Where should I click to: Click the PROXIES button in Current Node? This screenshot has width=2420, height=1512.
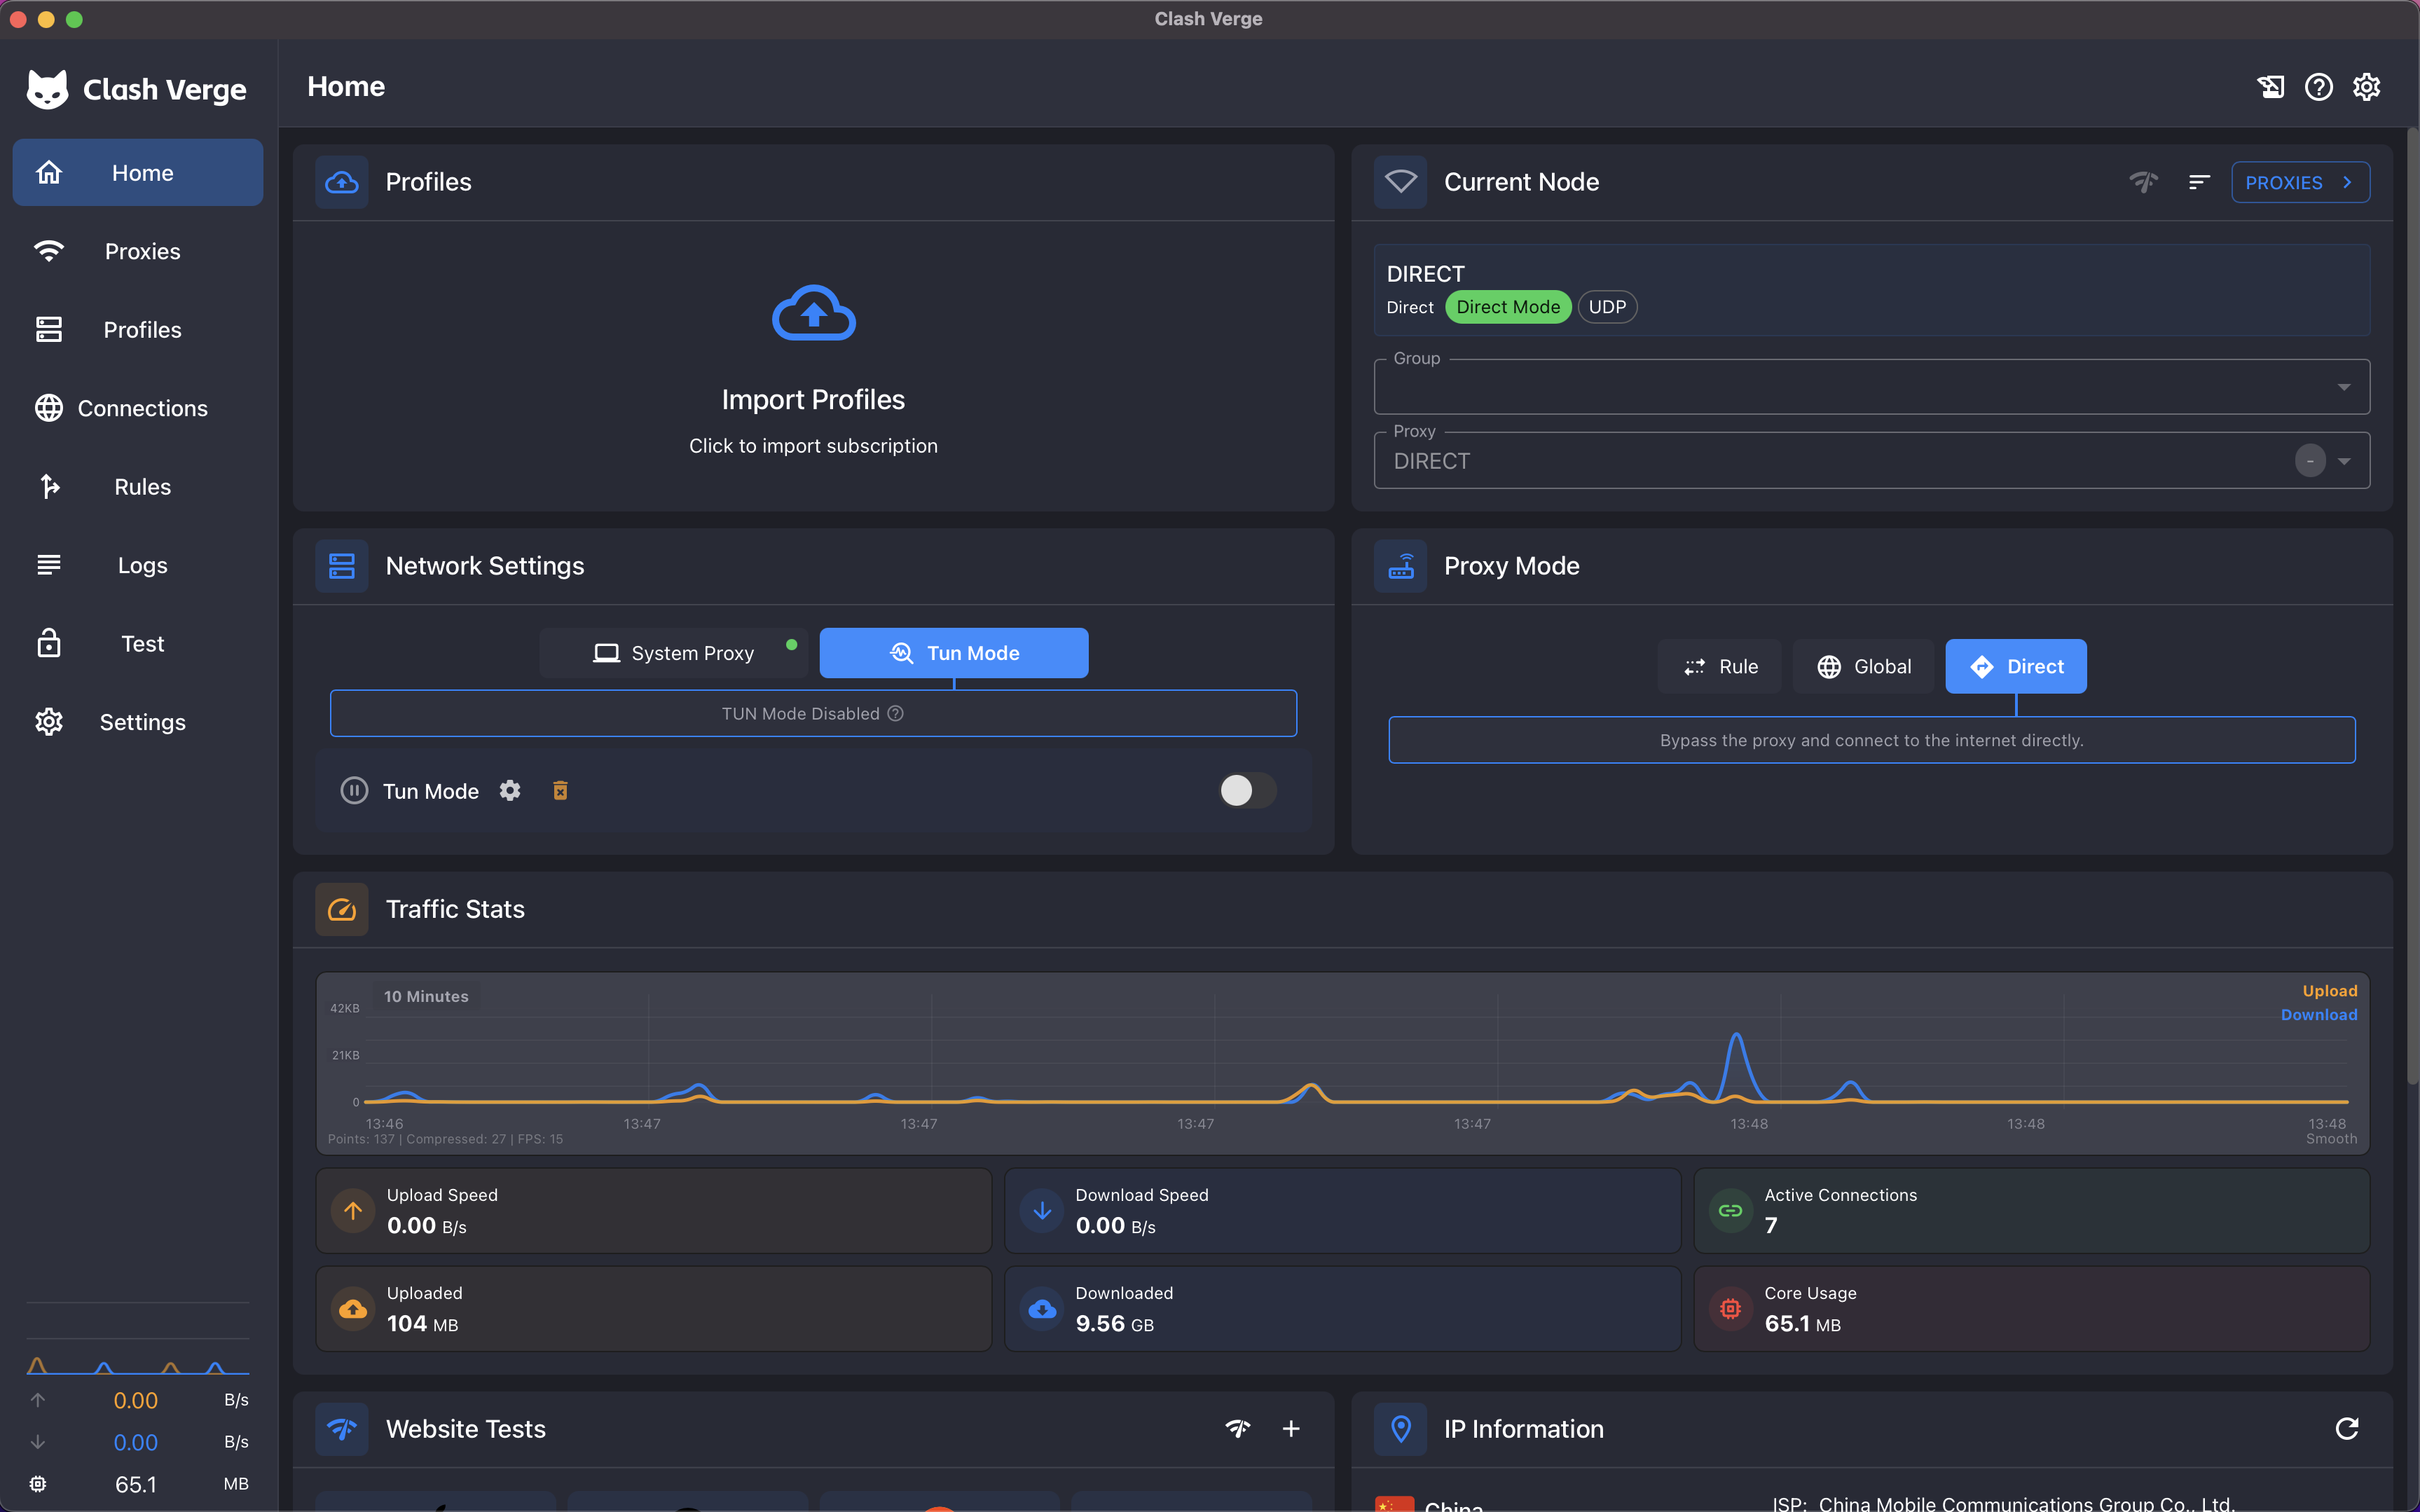point(2300,182)
